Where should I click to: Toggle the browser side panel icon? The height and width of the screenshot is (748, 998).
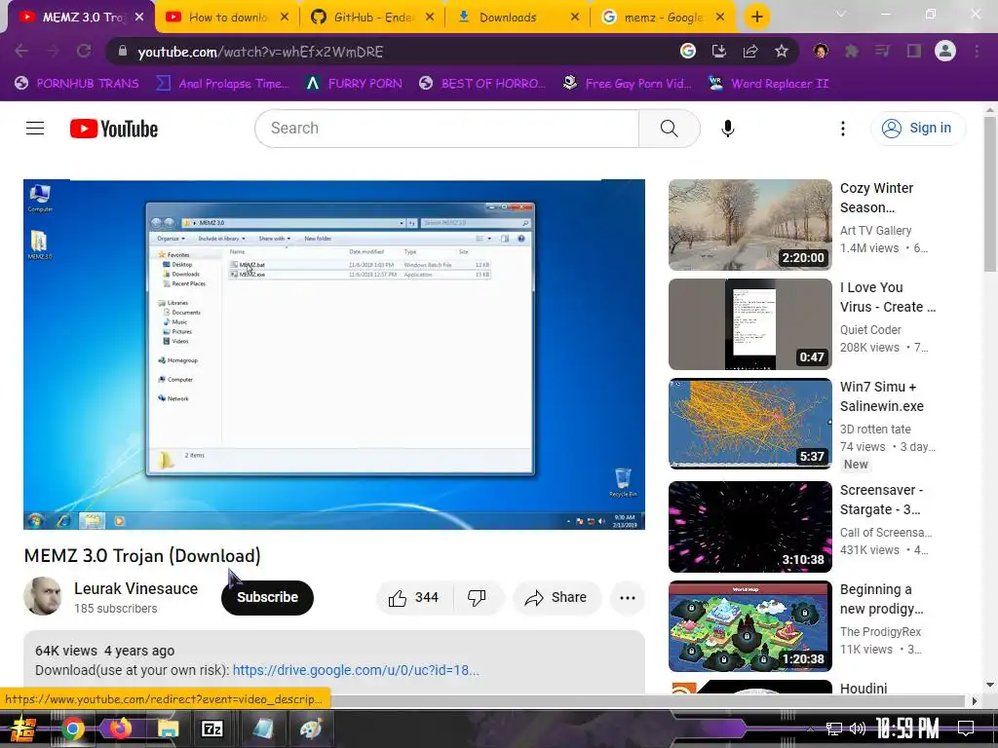pyautogui.click(x=914, y=52)
